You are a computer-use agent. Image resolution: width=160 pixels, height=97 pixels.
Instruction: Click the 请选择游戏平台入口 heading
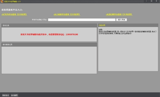(x=12, y=10)
